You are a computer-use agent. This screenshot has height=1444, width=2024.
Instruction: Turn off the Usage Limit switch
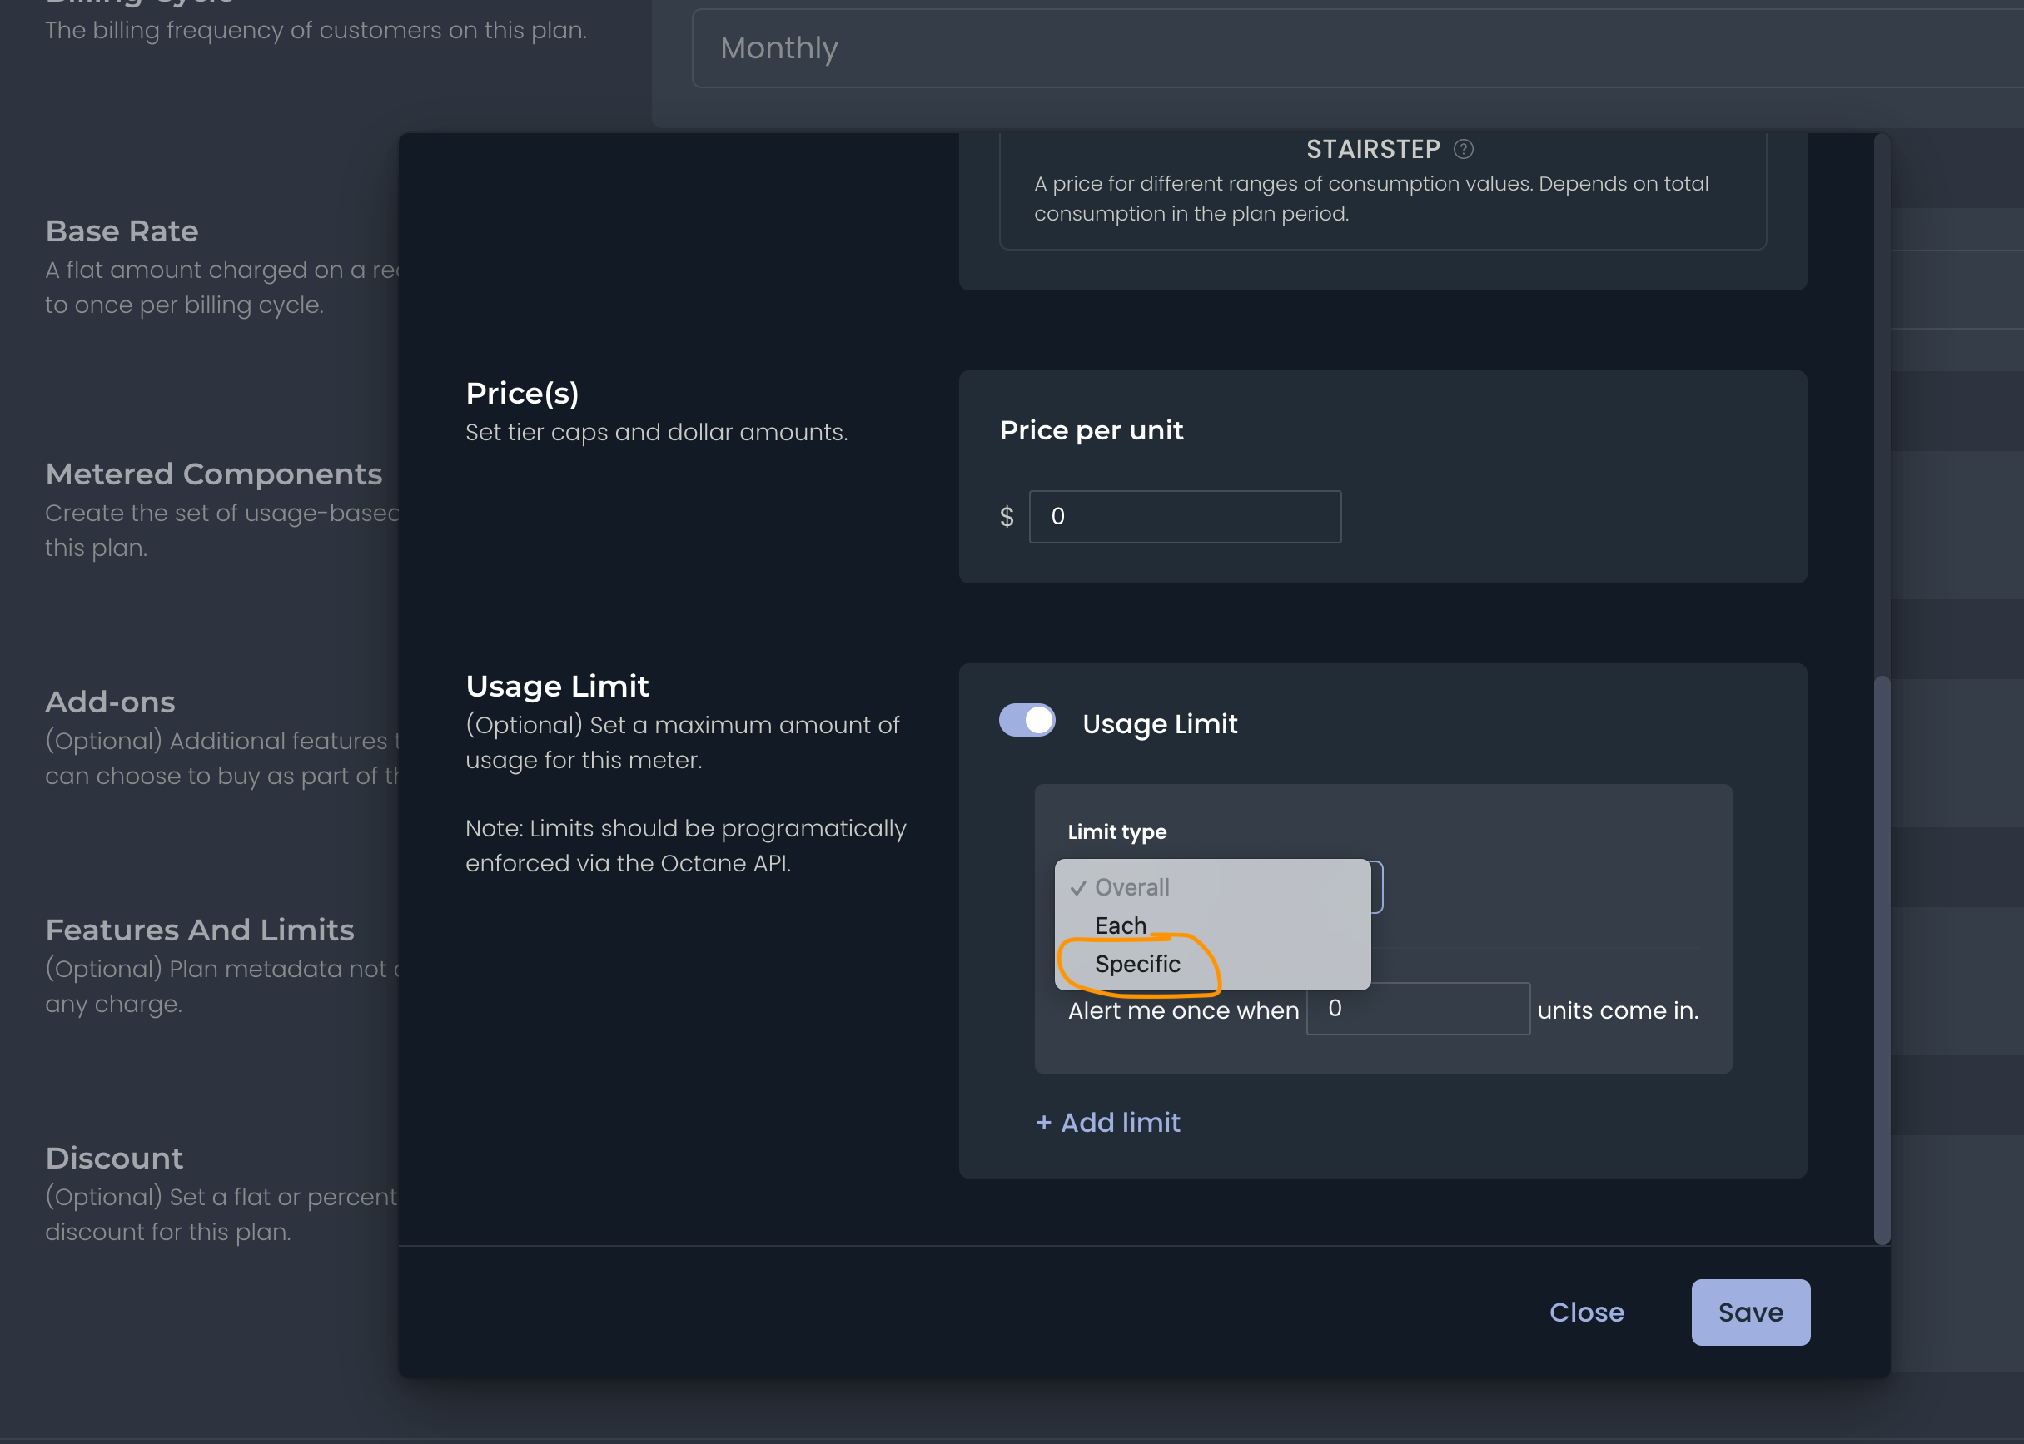(1027, 721)
